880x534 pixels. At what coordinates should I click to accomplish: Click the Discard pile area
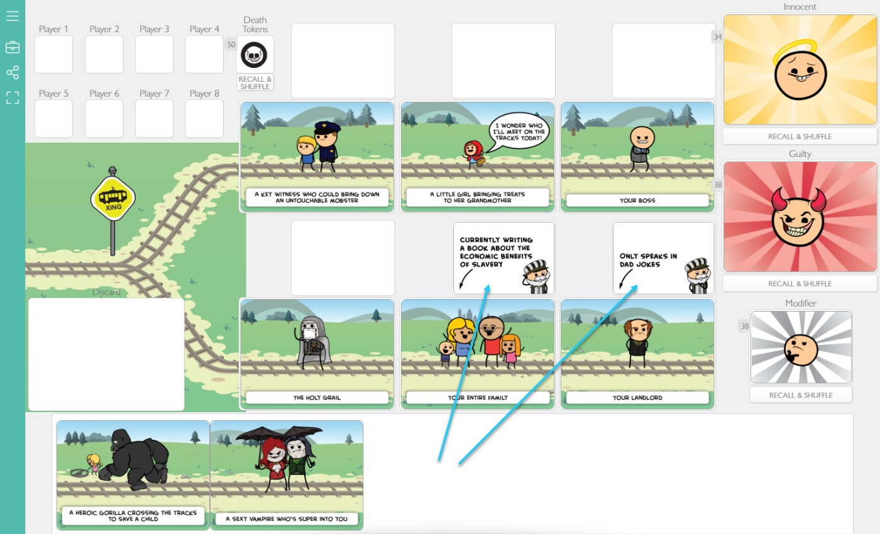point(106,354)
